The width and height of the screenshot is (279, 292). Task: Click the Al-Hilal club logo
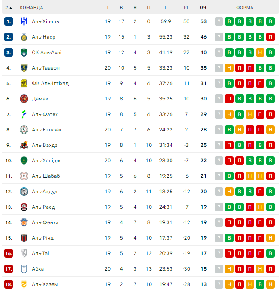click(x=24, y=21)
